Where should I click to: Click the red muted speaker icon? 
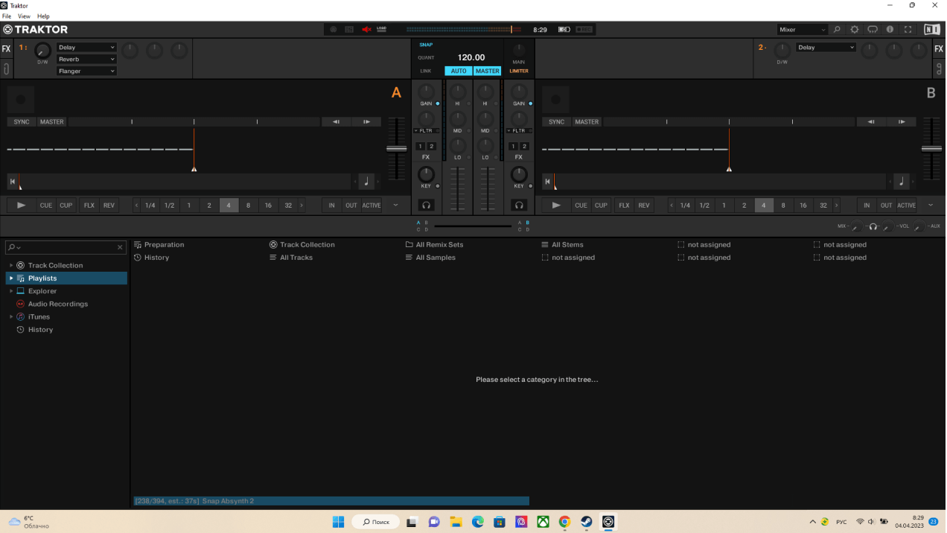click(366, 30)
